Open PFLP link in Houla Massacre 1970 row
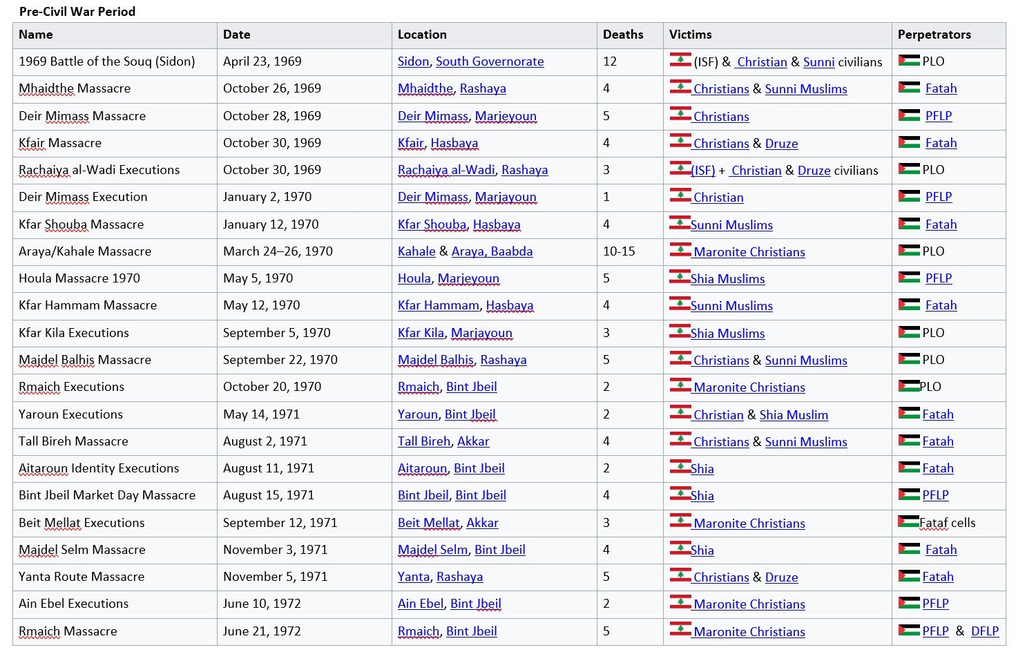Image resolution: width=1016 pixels, height=652 pixels. [939, 278]
